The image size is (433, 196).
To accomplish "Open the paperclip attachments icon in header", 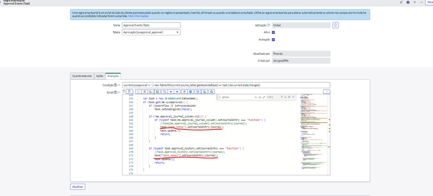I will (x=401, y=2).
